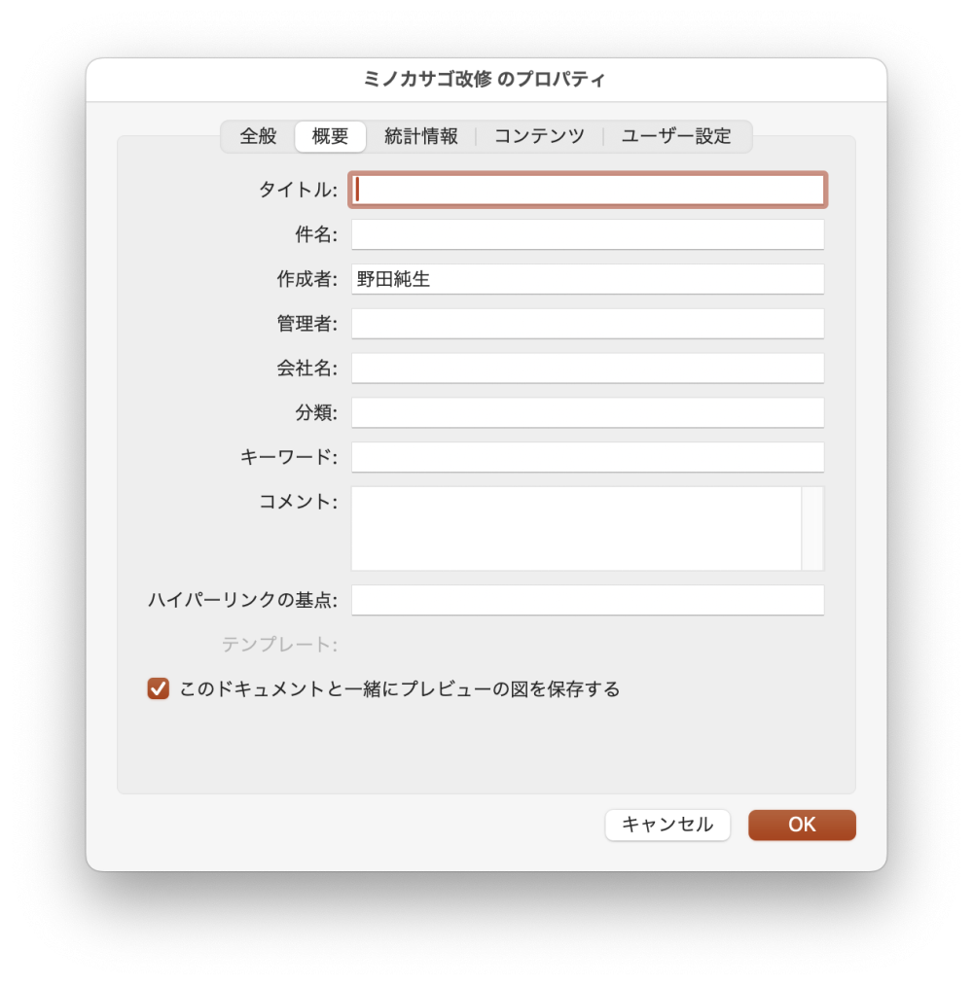This screenshot has height=985, width=973.
Task: Click the コメント box scrollbar
Action: click(814, 530)
